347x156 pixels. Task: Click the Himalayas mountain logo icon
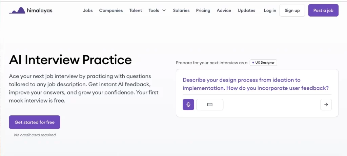point(17,10)
